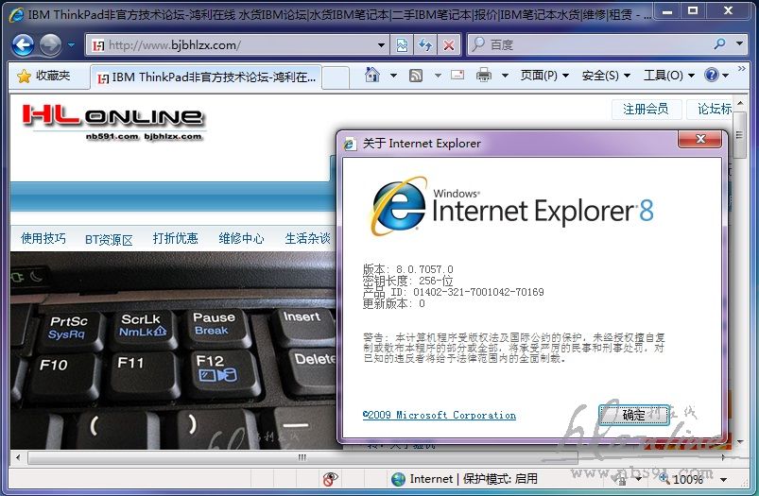Click the browser Back arrow button
Viewport: 759px width, 496px height.
coord(23,44)
